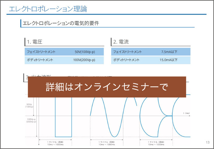The width and height of the screenshot is (214, 149).
Task: Select the ボディトリートメント row in the voltage table
Action: 40,60
